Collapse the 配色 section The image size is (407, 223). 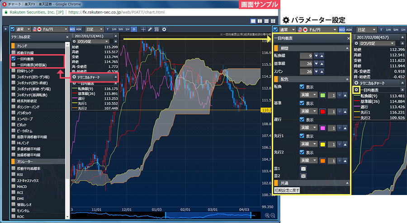pos(347,79)
